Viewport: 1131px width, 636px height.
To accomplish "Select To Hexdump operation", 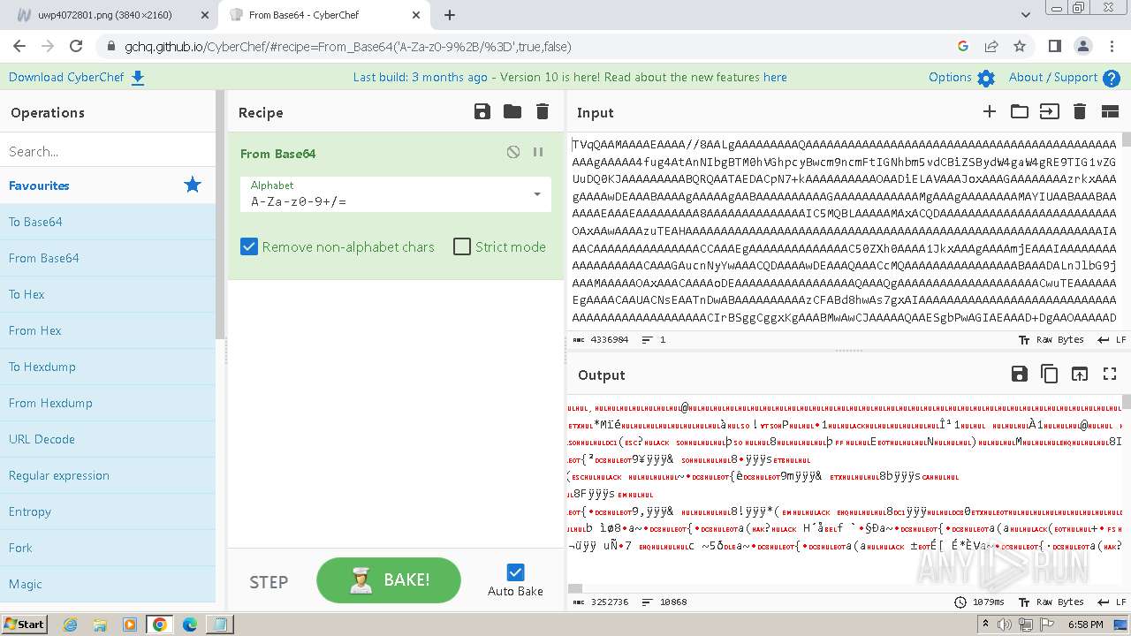I will tap(108, 367).
